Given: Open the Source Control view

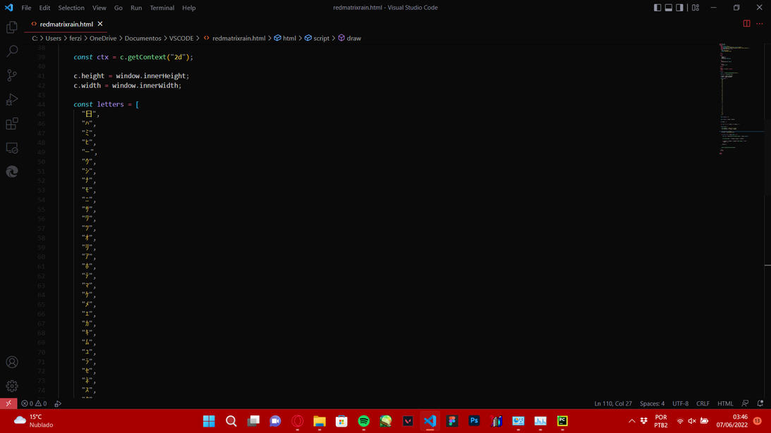Looking at the screenshot, I should tap(12, 75).
